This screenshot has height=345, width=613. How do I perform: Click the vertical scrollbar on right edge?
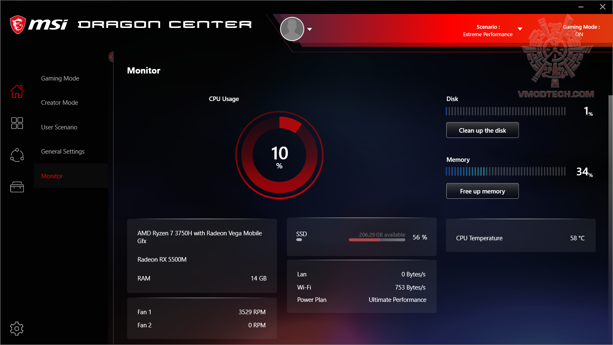(x=610, y=214)
